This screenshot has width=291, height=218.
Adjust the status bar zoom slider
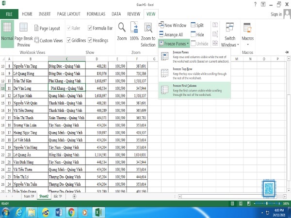point(267,203)
